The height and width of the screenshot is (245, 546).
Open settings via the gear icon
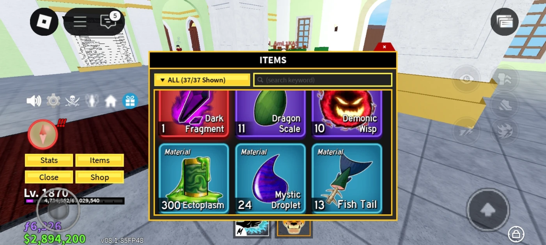coord(53,101)
